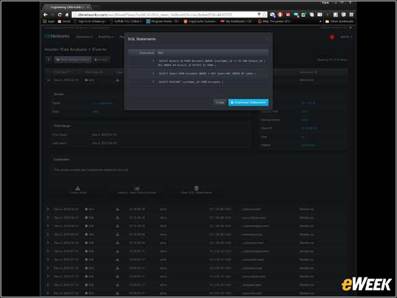Click the red notification badge
The width and height of the screenshot is (397, 298).
pos(332,37)
